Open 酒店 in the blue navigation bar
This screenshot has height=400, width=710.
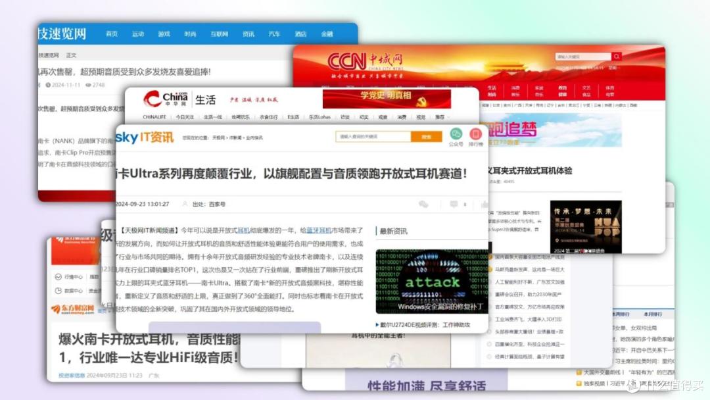[300, 34]
